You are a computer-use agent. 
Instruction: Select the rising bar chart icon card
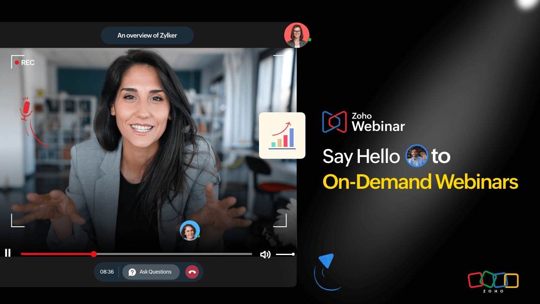click(282, 135)
